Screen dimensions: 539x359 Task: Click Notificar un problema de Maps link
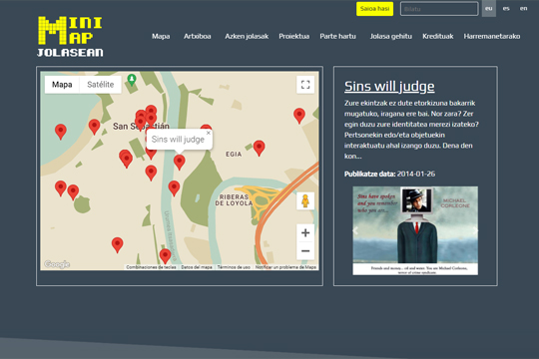285,267
